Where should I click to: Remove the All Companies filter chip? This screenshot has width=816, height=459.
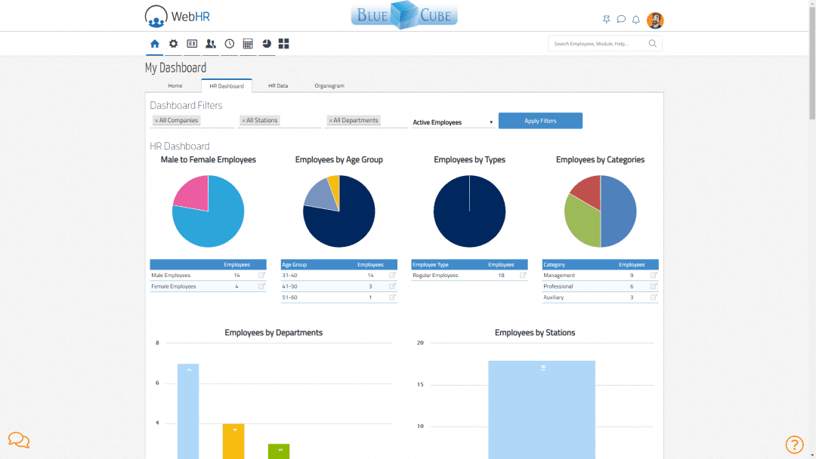tap(157, 120)
